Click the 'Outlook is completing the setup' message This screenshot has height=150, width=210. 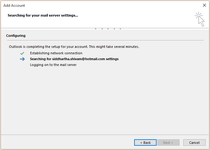point(74,47)
